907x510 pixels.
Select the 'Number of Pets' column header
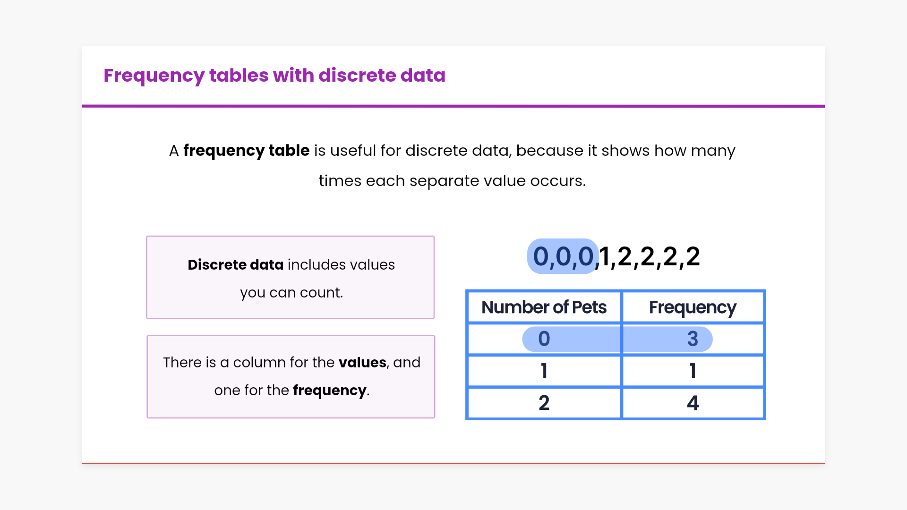click(x=544, y=307)
